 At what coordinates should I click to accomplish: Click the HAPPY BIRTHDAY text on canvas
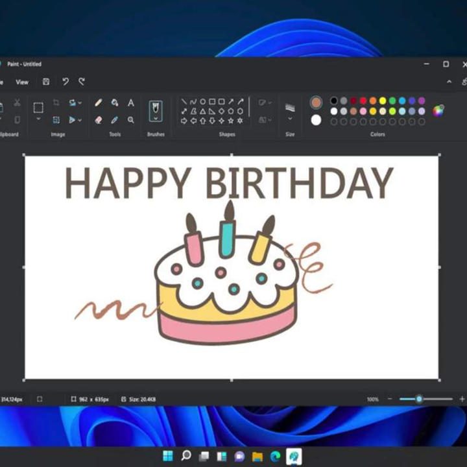[x=229, y=182]
